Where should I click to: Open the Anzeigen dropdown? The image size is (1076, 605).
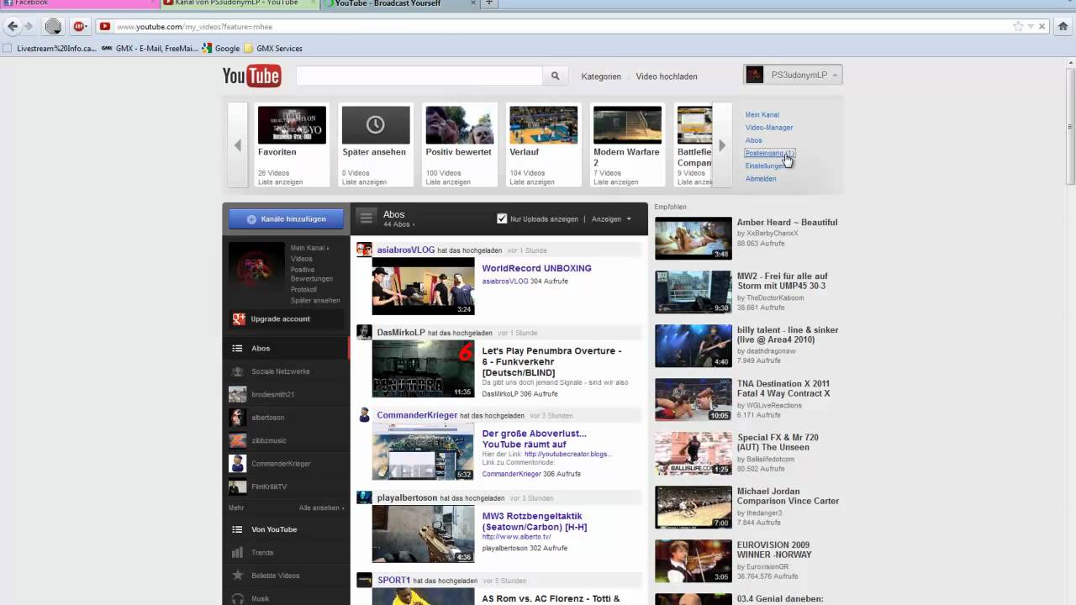pyautogui.click(x=611, y=218)
